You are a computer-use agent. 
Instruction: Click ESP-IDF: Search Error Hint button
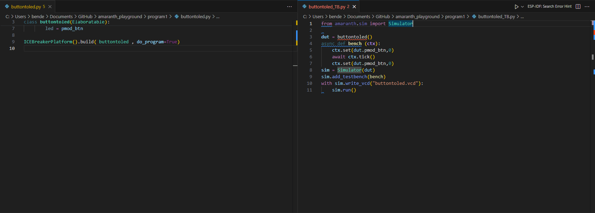(550, 7)
